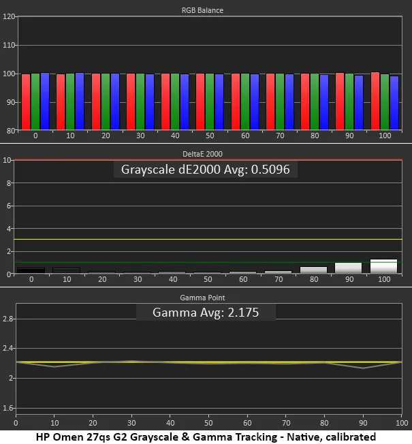Click the black DeltaE bar at level 0

(31, 270)
